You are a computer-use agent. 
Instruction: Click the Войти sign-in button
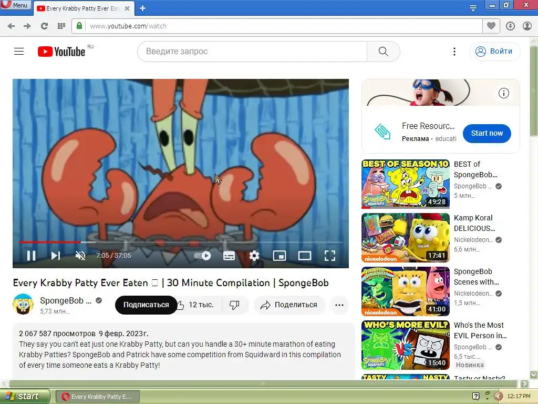click(494, 51)
